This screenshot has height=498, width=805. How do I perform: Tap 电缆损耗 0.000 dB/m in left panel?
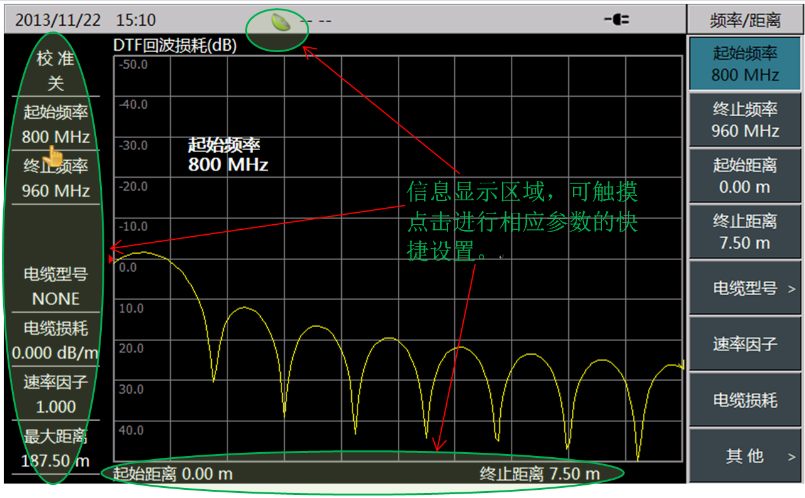tap(55, 340)
